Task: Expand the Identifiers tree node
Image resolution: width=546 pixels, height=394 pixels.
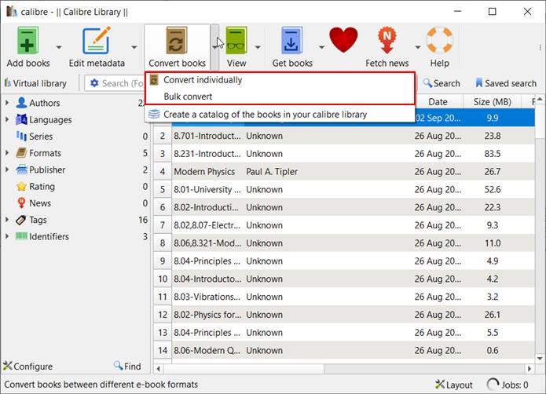Action: pyautogui.click(x=7, y=236)
